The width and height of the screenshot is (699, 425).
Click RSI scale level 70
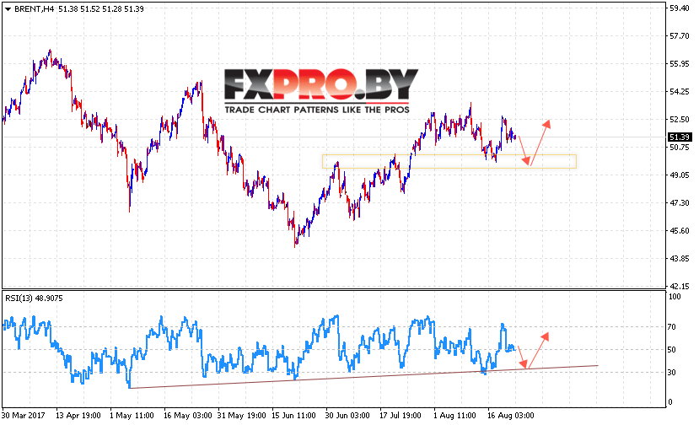[x=673, y=327]
